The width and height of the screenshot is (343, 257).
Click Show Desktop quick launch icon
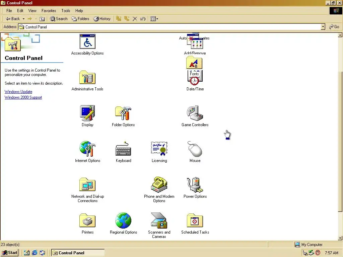[27, 253]
